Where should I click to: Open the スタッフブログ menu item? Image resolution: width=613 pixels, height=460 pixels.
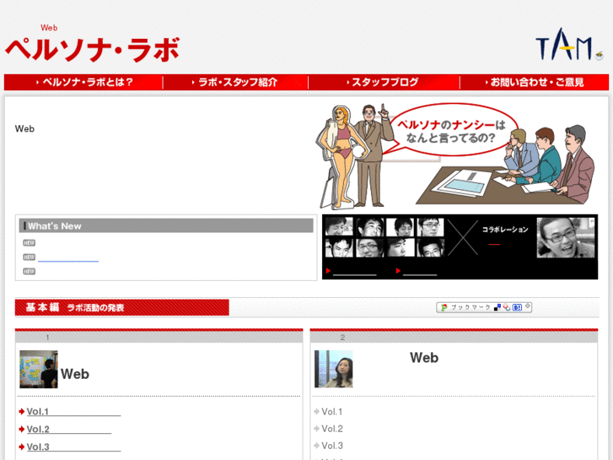coord(384,82)
